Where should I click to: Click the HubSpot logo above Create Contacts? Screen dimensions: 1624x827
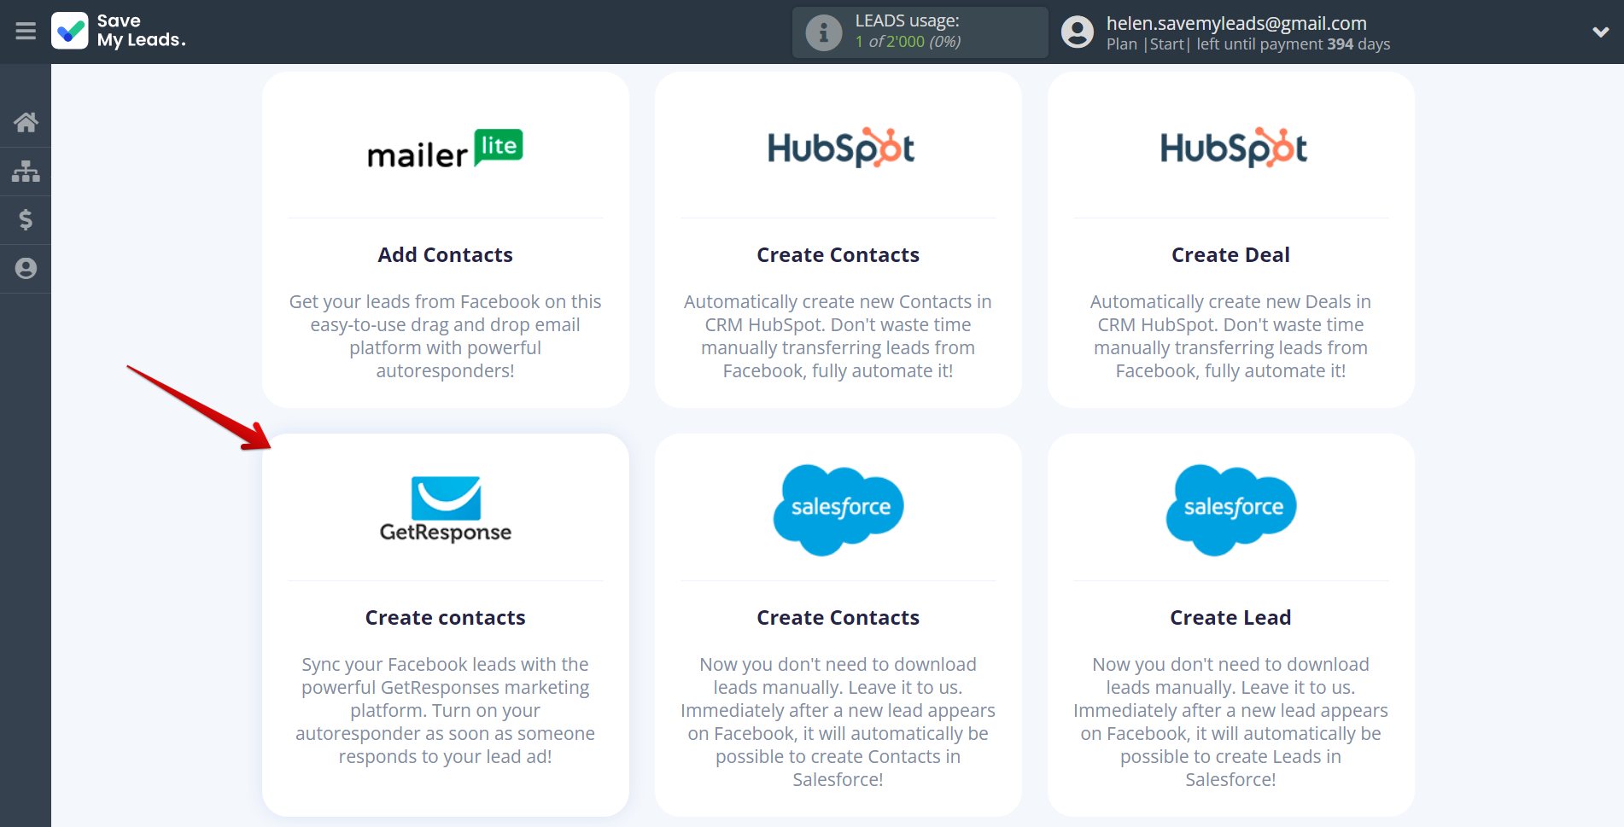coord(840,148)
